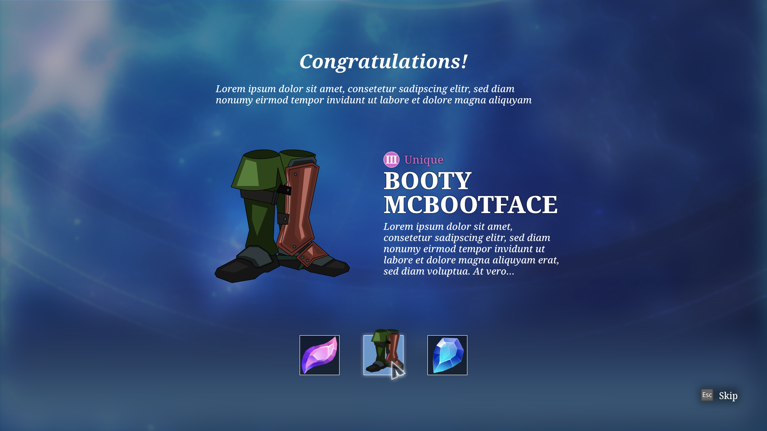Click the tier III rarity badge
This screenshot has width=767, height=431.
pos(391,160)
